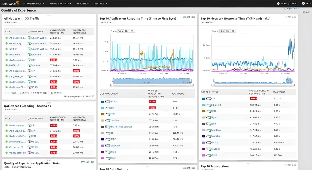This screenshot has height=170, width=312.
Task: Click Skype application icon in Network Response legend
Action: (x=210, y=117)
